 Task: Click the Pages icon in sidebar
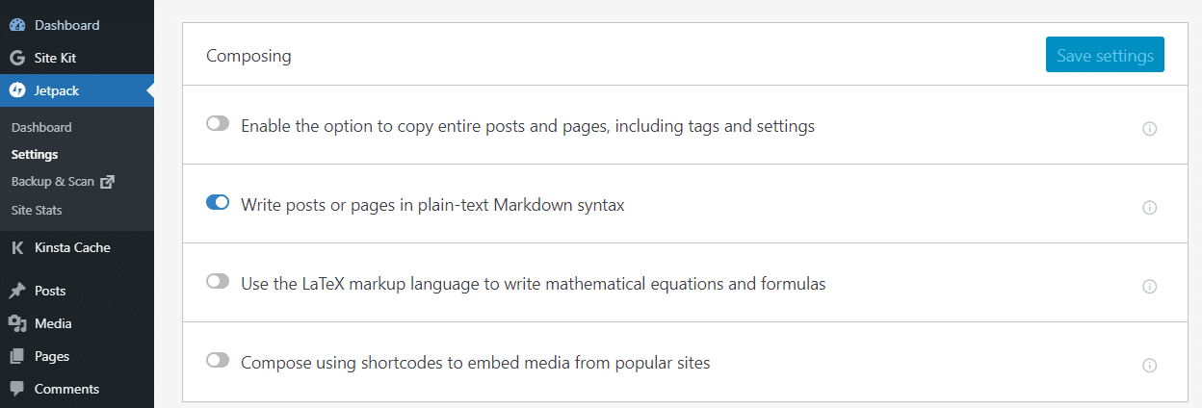click(17, 356)
